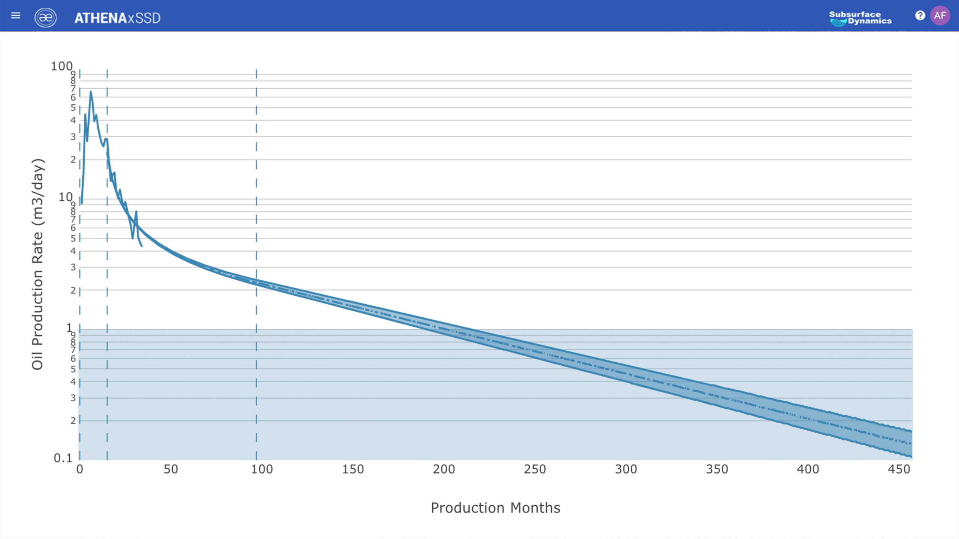959x539 pixels.
Task: Click the y-axis tick label 0.1
Action: point(63,458)
